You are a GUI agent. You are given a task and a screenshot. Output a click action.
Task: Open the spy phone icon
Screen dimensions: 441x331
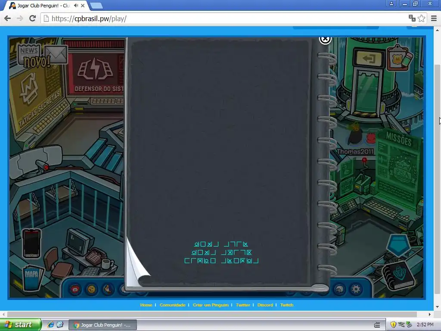31,243
